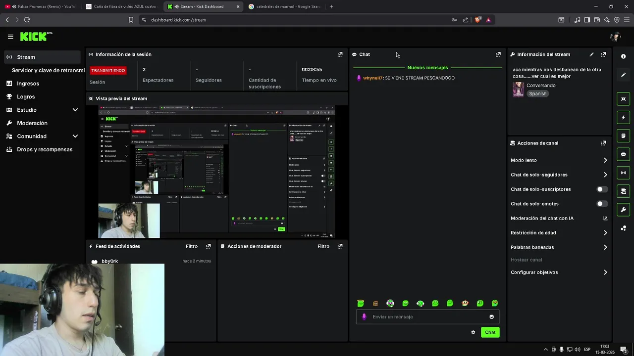Screen dimensions: 634x356
Task: Click the document icon in right sidebar
Action: pyautogui.click(x=623, y=136)
